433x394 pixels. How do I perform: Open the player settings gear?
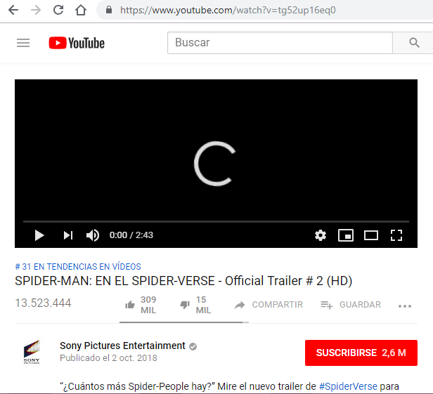click(321, 235)
